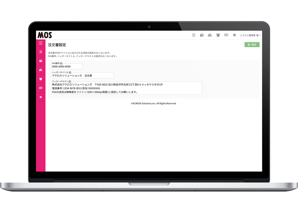Click the MOS logo
The height and width of the screenshot is (198, 298).
click(45, 35)
